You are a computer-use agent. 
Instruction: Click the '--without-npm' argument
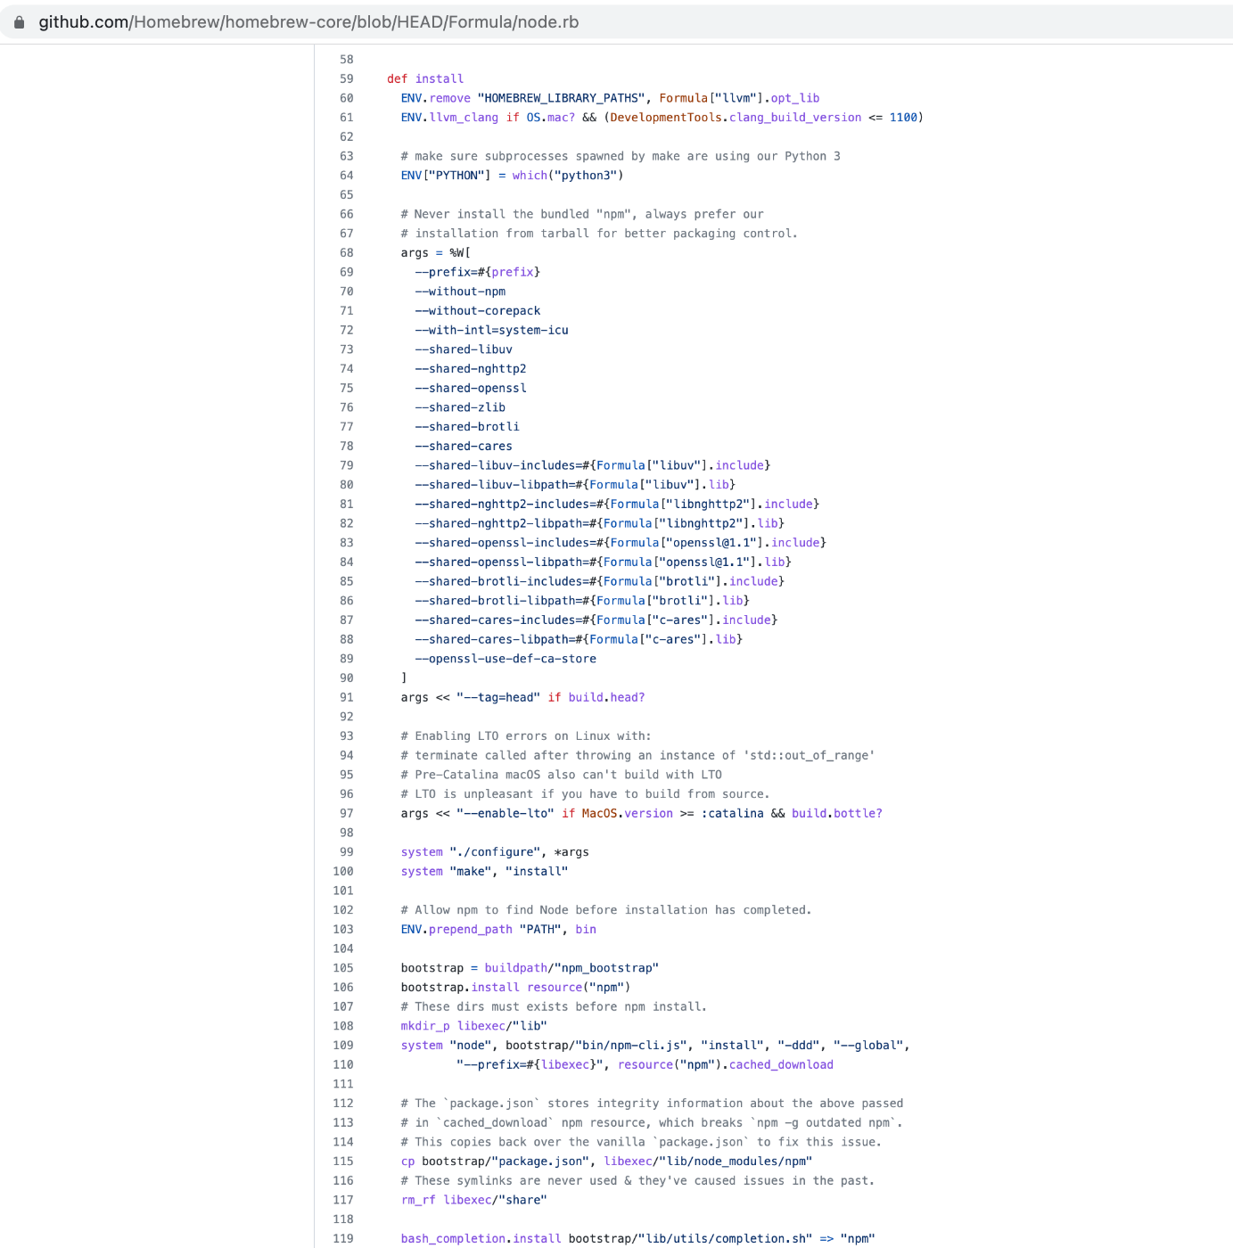(x=460, y=291)
